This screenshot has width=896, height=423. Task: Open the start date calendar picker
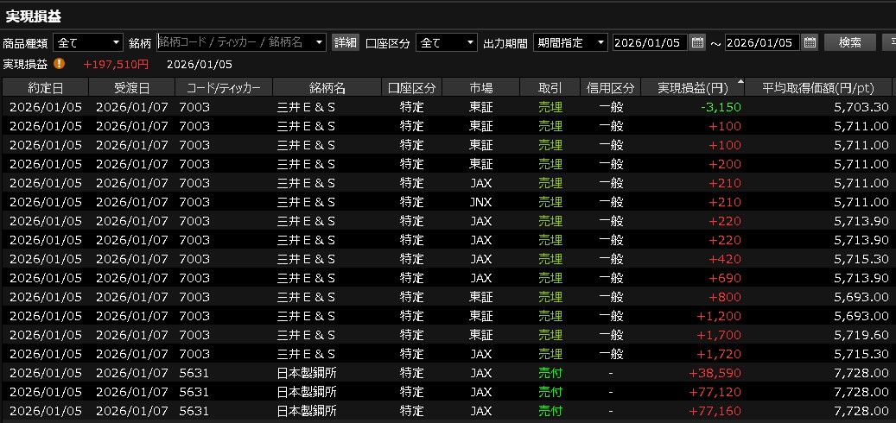[x=697, y=42]
